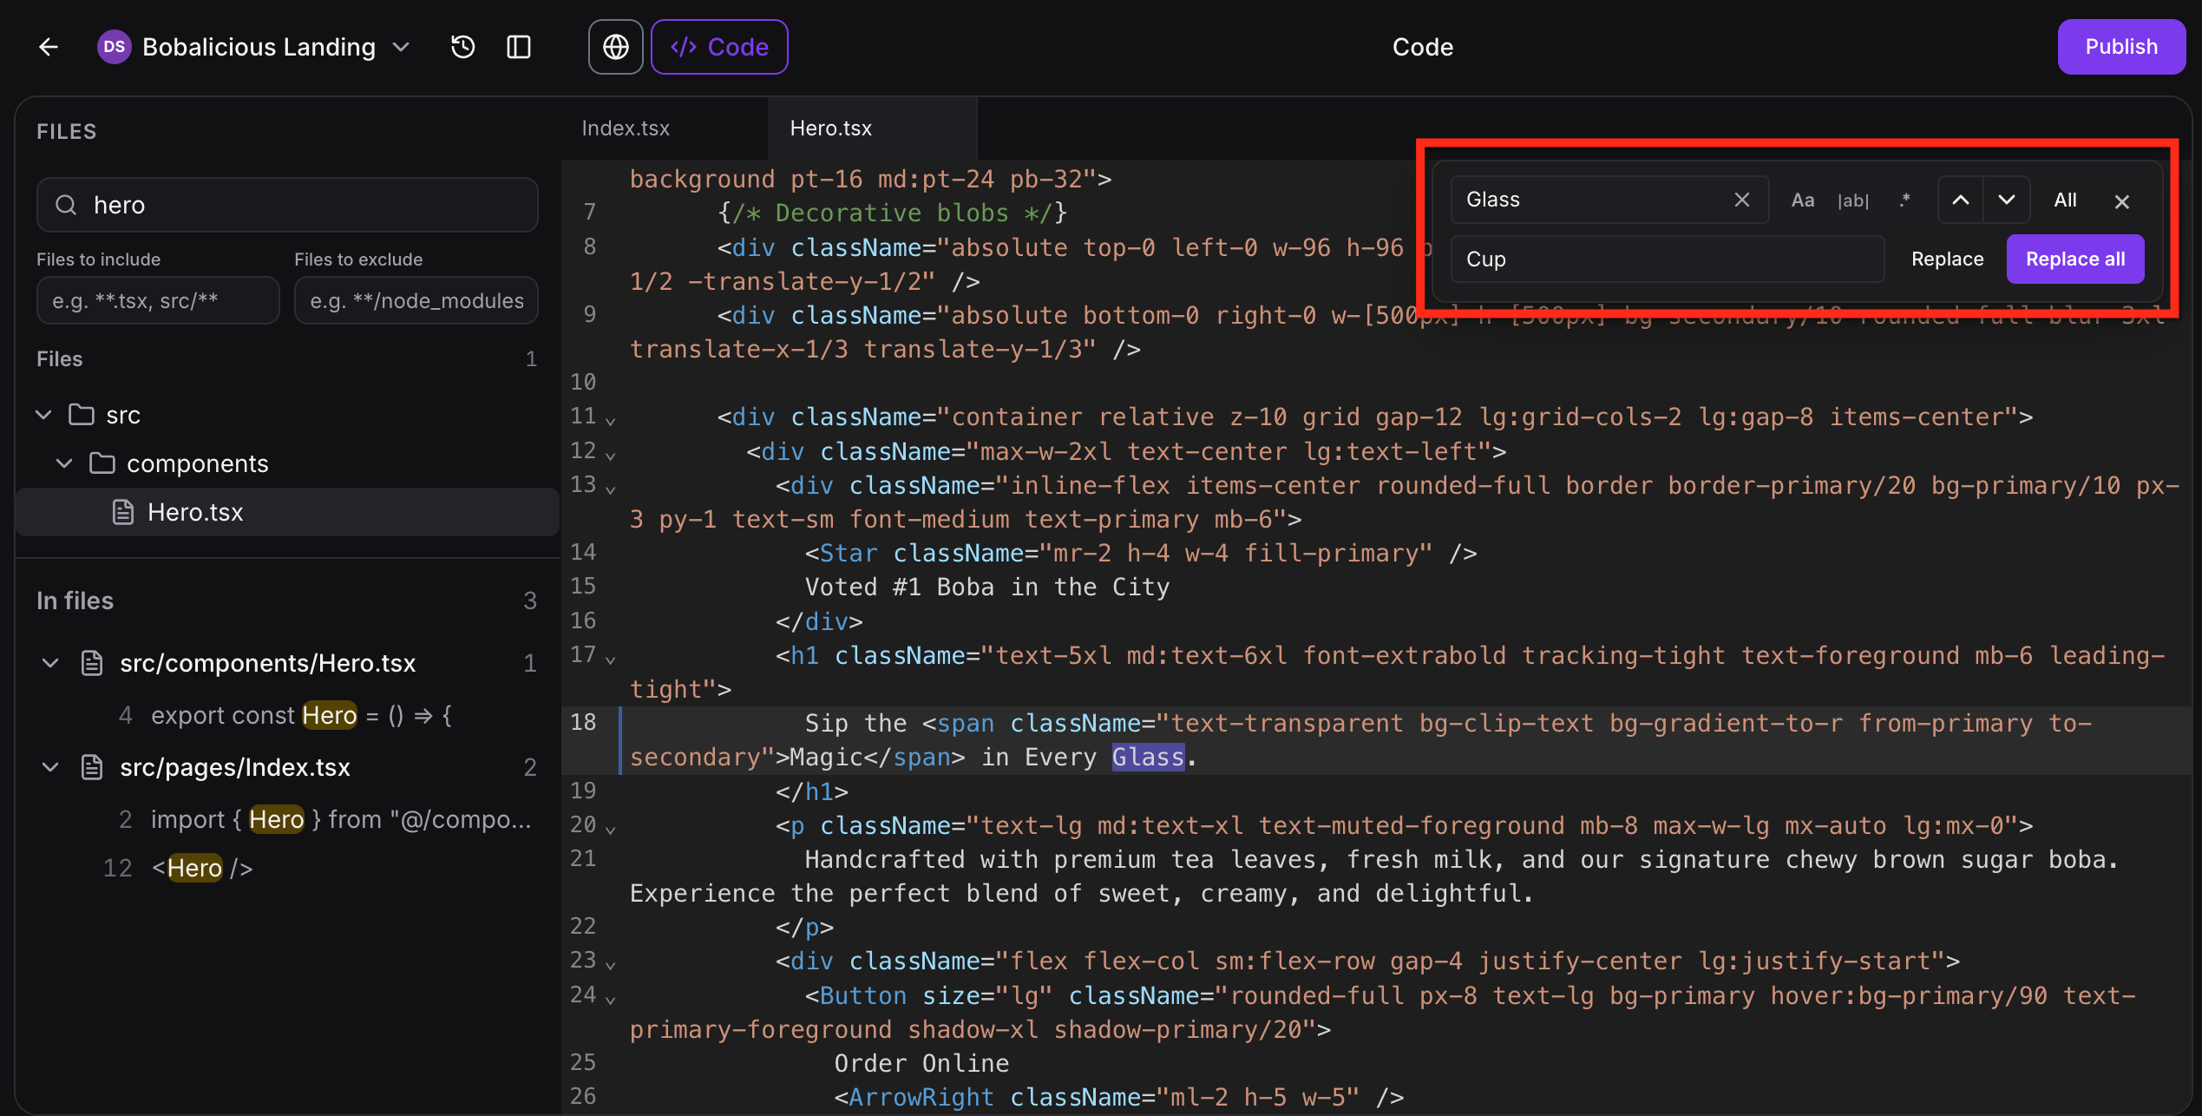Toggle match case Aa option
This screenshot has height=1116, width=2202.
[x=1802, y=200]
